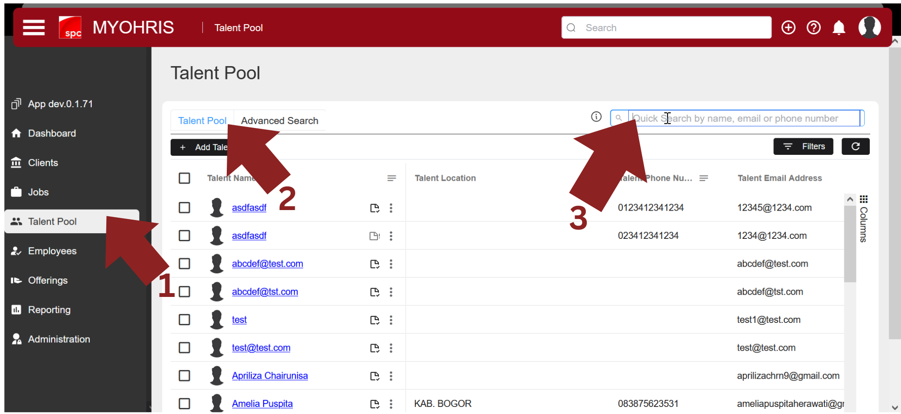Click the refresh button beside Filters
This screenshot has width=901, height=414.
(x=855, y=146)
